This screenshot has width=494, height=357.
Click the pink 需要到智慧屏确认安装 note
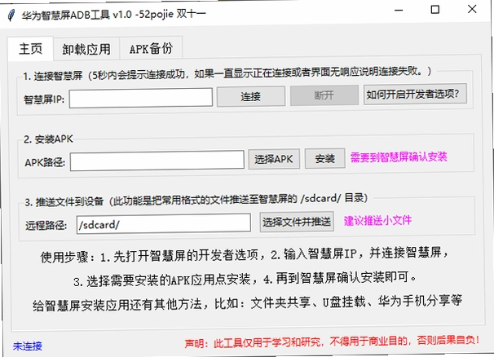click(399, 156)
